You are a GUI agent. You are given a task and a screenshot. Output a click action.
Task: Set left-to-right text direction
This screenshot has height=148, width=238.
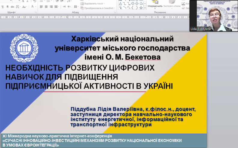coord(64,7)
